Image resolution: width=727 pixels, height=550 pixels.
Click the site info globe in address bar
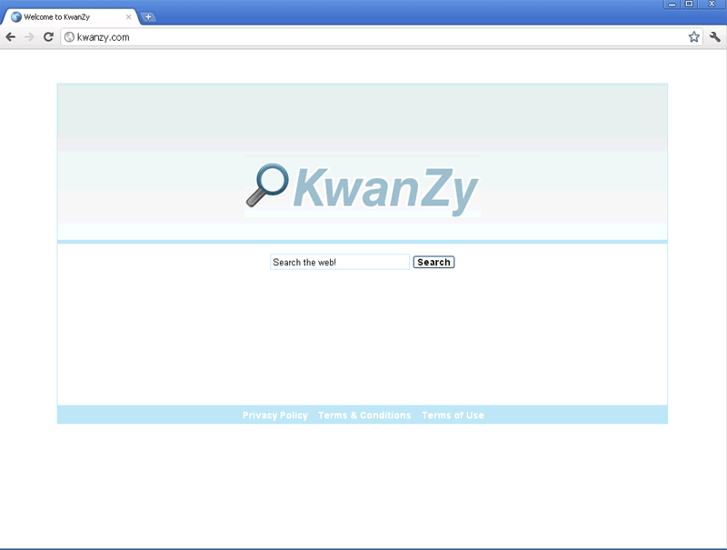pyautogui.click(x=69, y=37)
